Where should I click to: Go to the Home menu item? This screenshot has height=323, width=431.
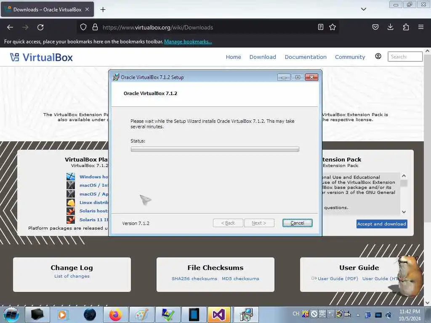pos(233,57)
